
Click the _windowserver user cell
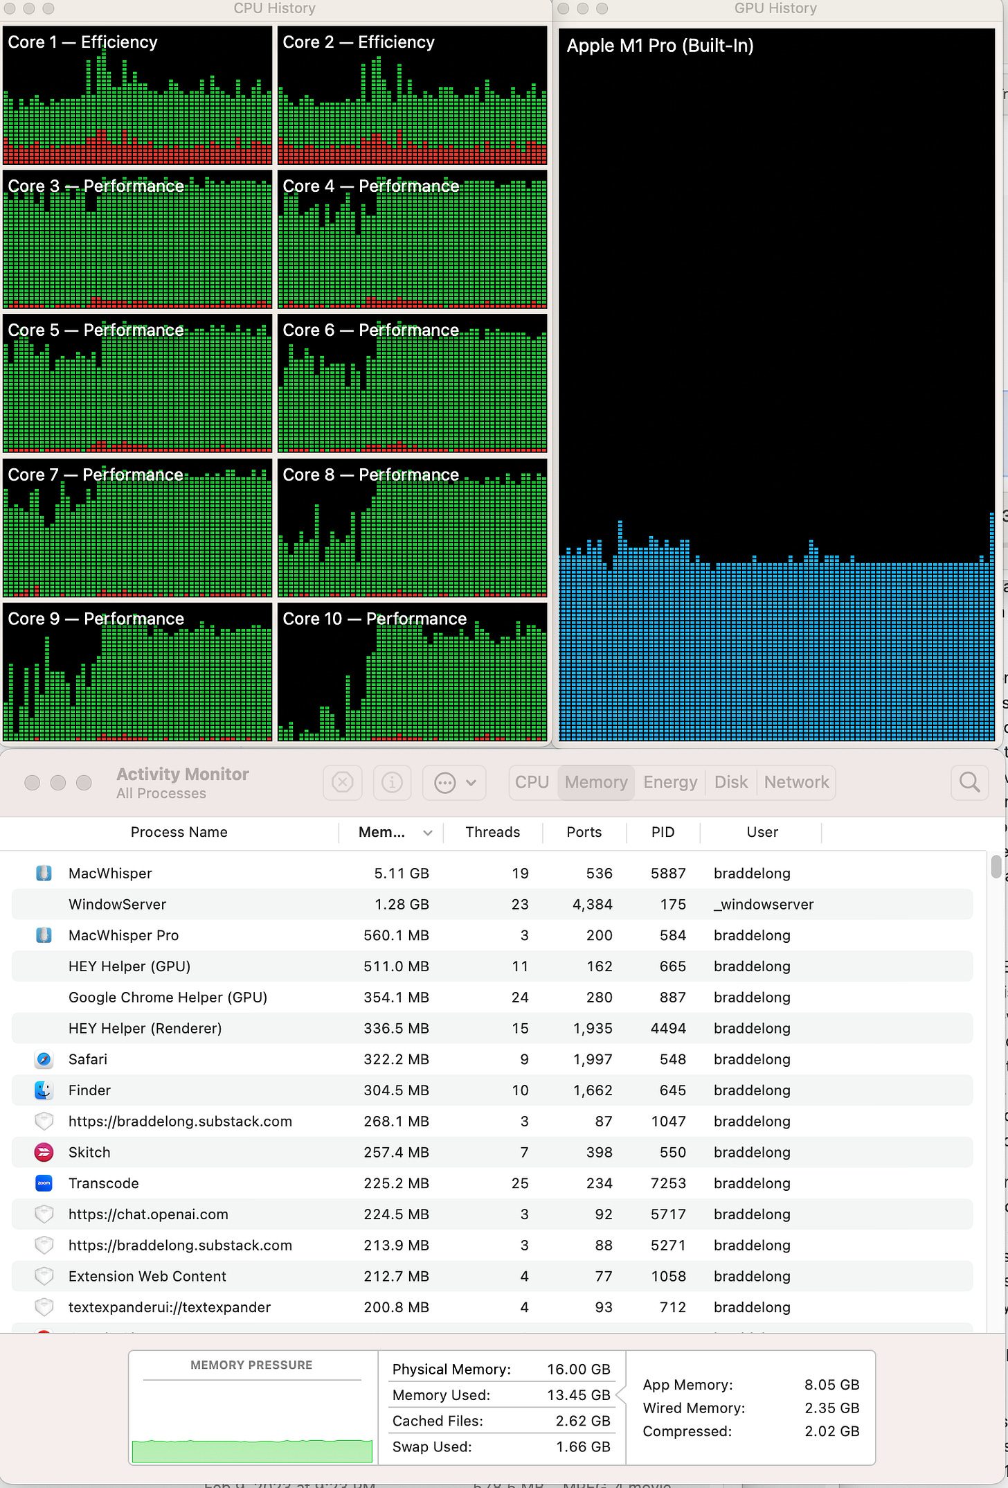point(764,905)
